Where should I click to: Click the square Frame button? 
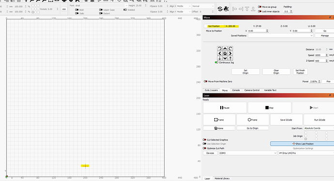click(219, 120)
